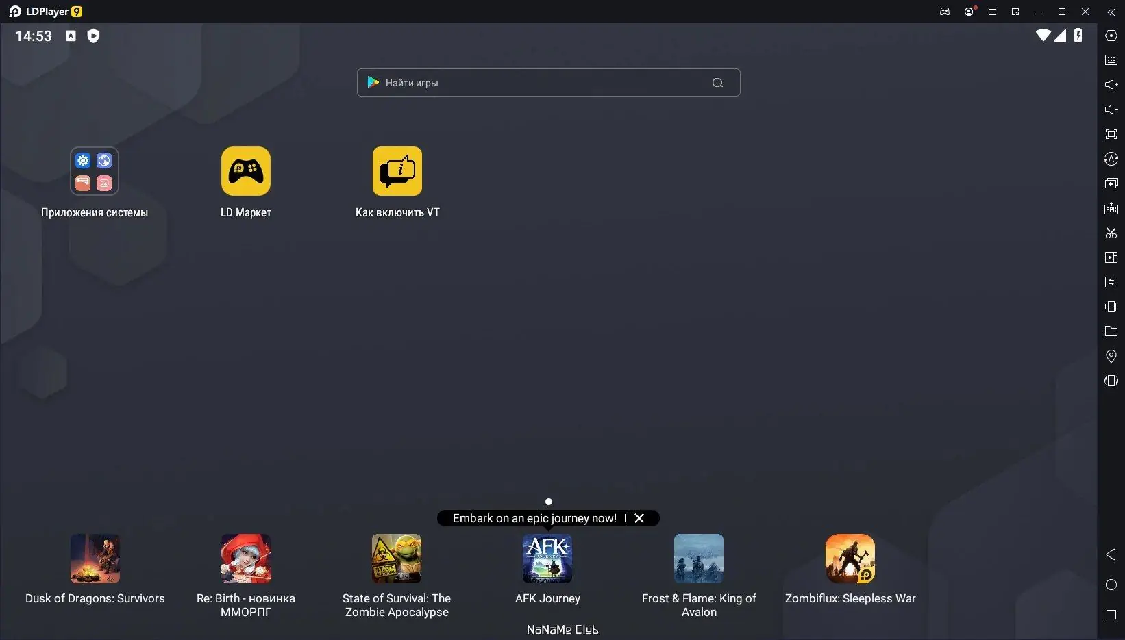1125x640 pixels.
Task: Click the home screen page indicator dot
Action: point(548,502)
